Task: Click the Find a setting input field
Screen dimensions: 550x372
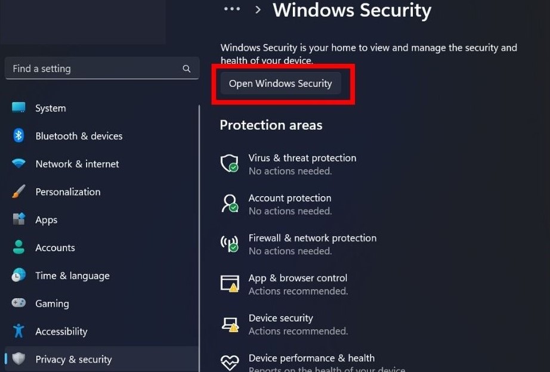Action: 89,68
